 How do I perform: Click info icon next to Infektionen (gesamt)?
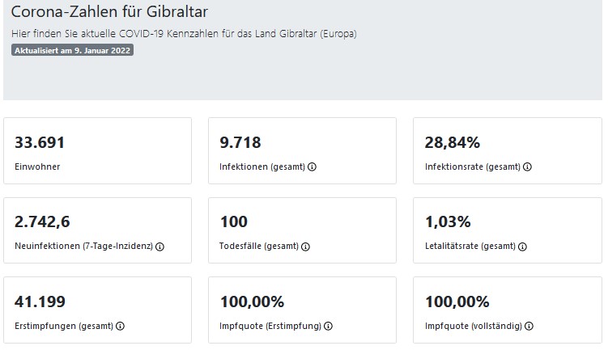coord(312,167)
